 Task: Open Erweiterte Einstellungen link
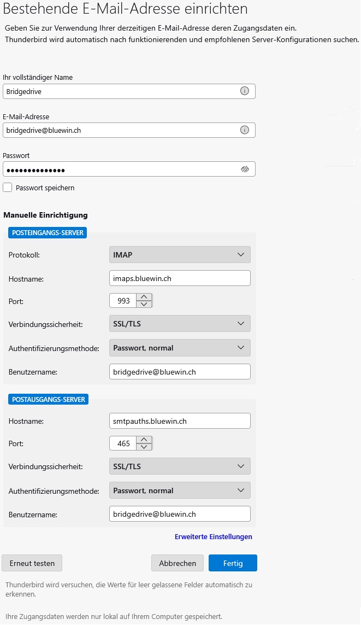pyautogui.click(x=214, y=537)
